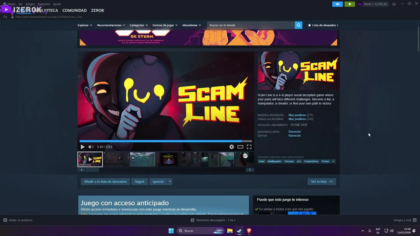Image resolution: width=420 pixels, height=236 pixels.
Task: Click the Windows taskbar Buscar search box
Action: (201, 231)
